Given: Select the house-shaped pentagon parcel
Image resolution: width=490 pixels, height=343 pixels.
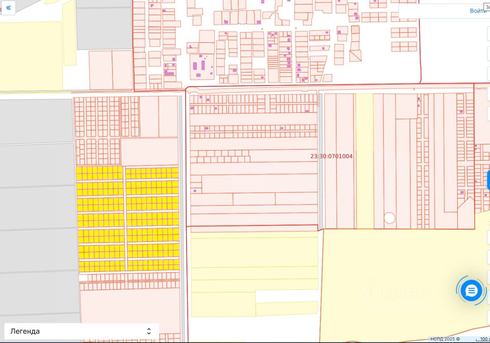Looking at the screenshot, I should (x=466, y=213).
